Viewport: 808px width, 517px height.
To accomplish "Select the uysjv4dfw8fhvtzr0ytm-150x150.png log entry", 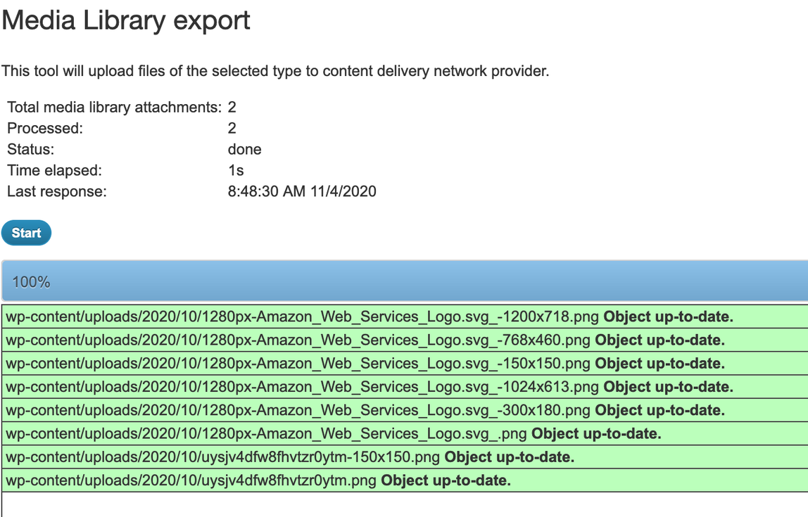I will [x=290, y=457].
